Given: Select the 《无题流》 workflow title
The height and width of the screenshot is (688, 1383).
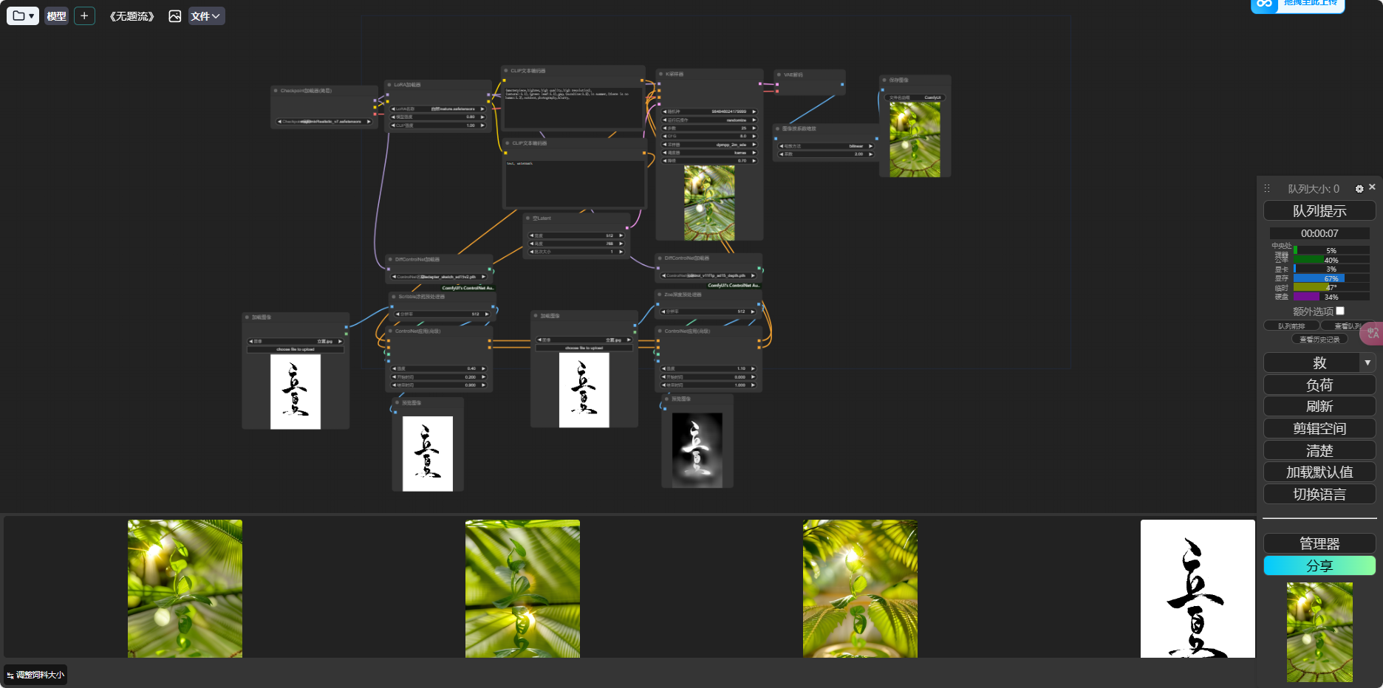Looking at the screenshot, I should click(x=132, y=16).
